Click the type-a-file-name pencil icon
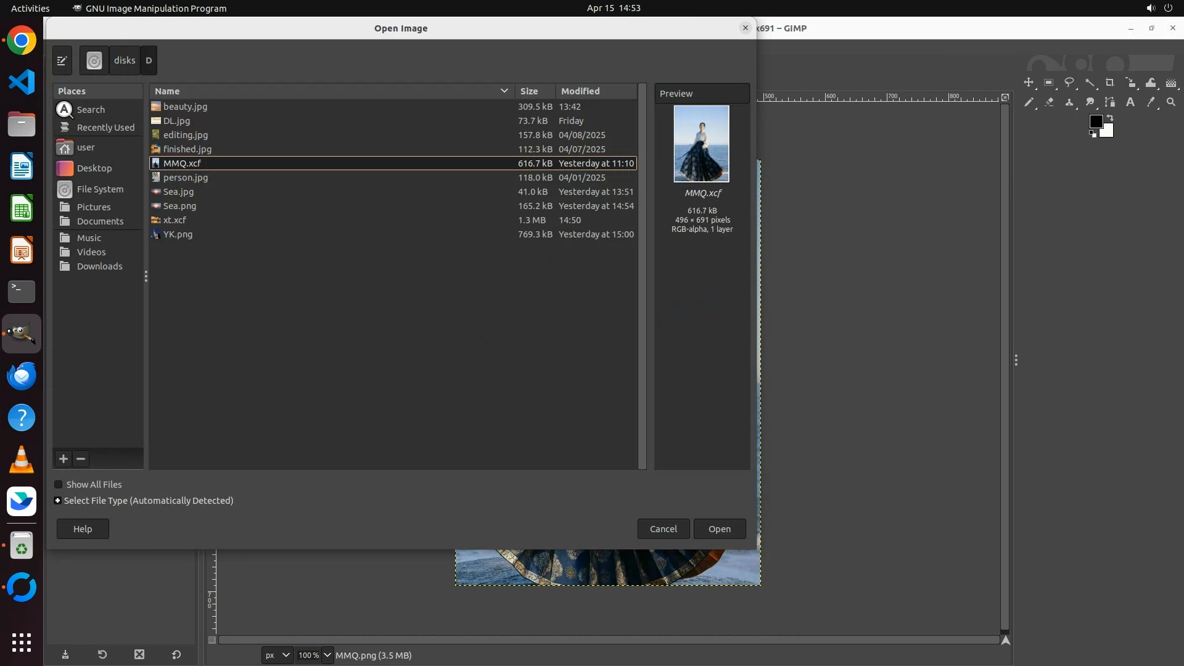This screenshot has height=666, width=1184. click(x=62, y=60)
